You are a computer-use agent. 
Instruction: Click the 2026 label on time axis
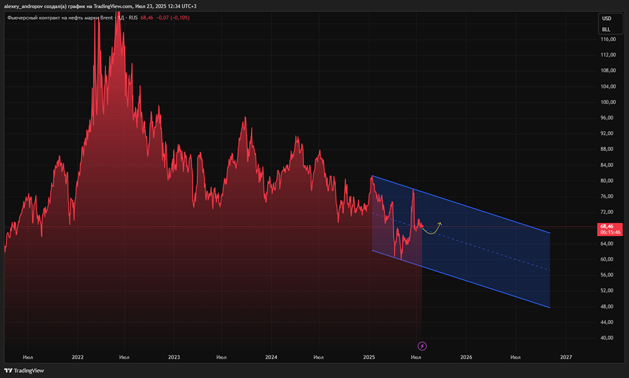click(x=466, y=357)
